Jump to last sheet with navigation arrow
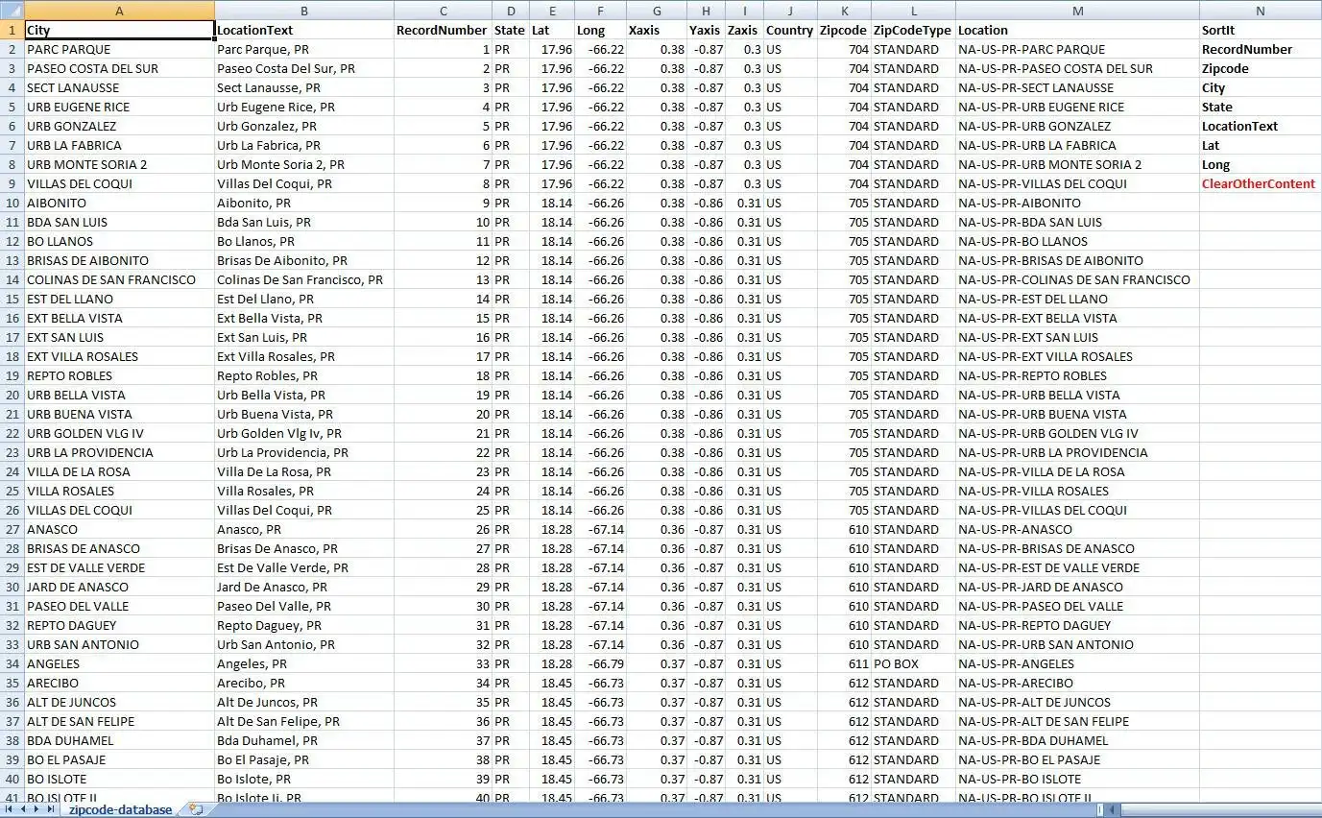 51,809
